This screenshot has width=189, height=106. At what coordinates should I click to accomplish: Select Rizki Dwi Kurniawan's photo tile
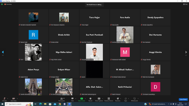click(156, 69)
